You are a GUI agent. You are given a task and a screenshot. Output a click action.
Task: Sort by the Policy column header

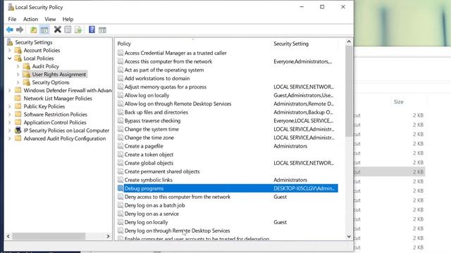[124, 44]
